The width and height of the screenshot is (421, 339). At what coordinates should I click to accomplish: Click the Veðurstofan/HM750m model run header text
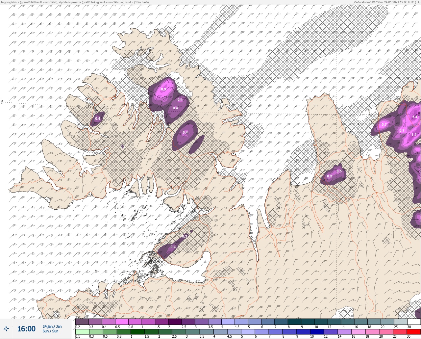point(387,2)
